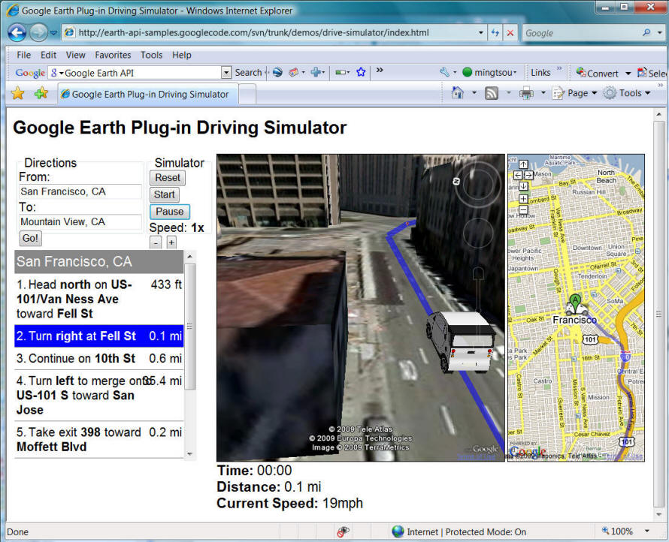
Task: Select step 4 merge onto US-101 S
Action: point(99,396)
